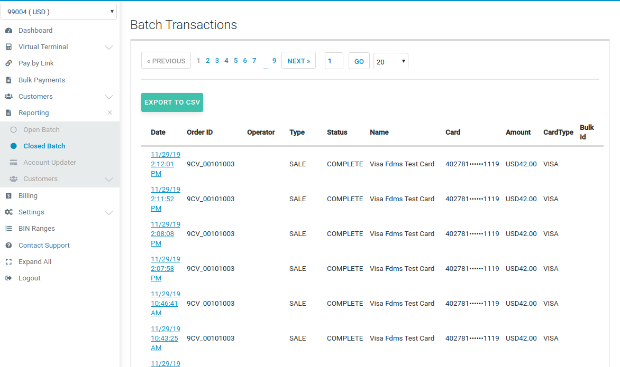Screen dimensions: 620x367
Task: Click the Bulk Payments document icon
Action: [x=8, y=80]
